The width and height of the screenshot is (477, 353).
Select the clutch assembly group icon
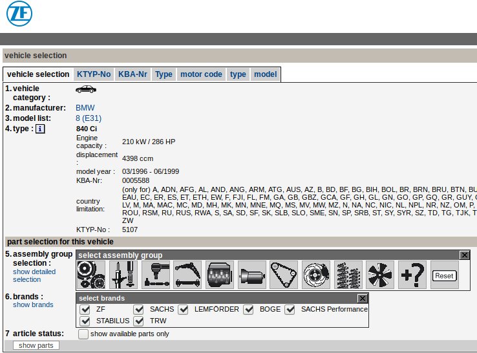point(91,275)
